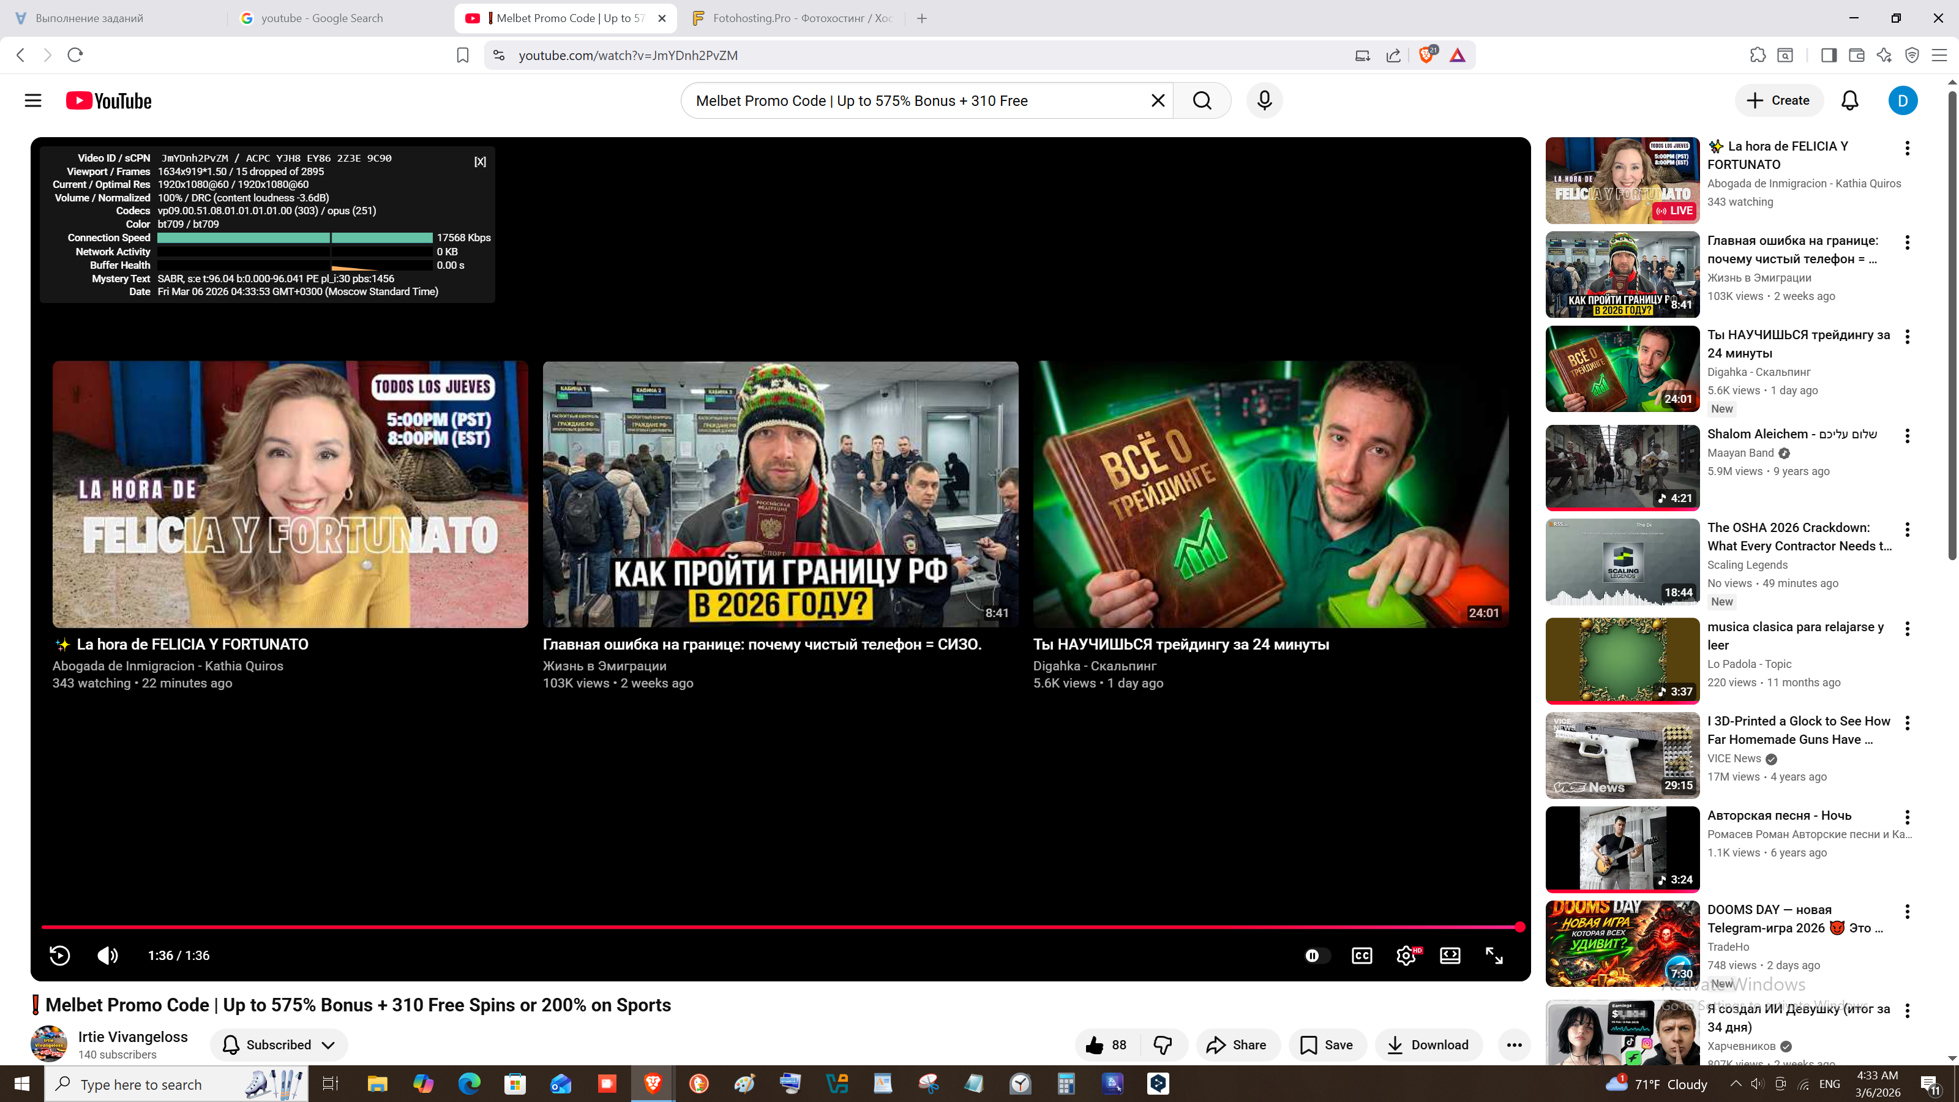Open the YouTube notifications bell
This screenshot has height=1102, width=1959.
tap(1849, 100)
